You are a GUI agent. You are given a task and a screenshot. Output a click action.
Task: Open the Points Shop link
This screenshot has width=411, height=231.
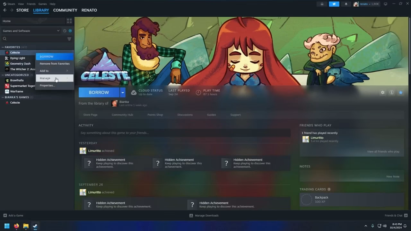tap(155, 115)
